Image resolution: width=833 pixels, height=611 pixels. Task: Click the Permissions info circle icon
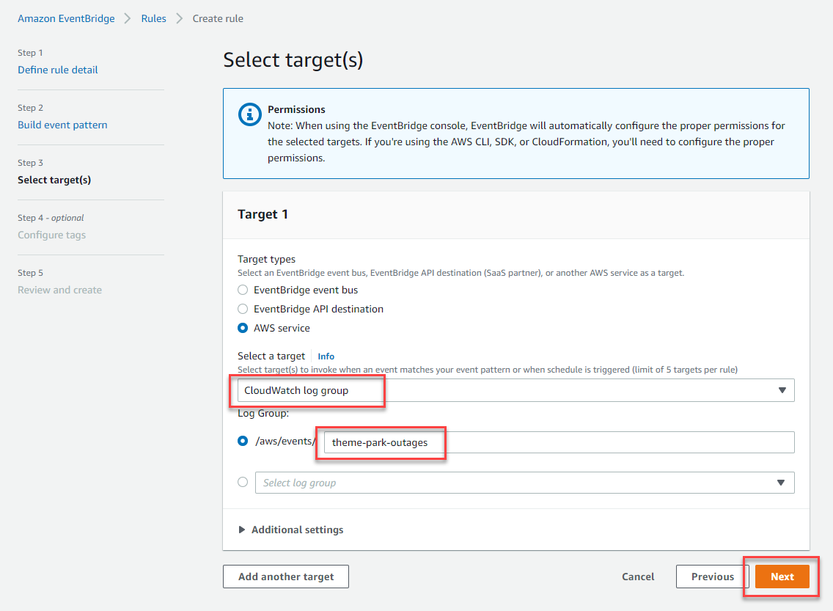click(x=250, y=114)
